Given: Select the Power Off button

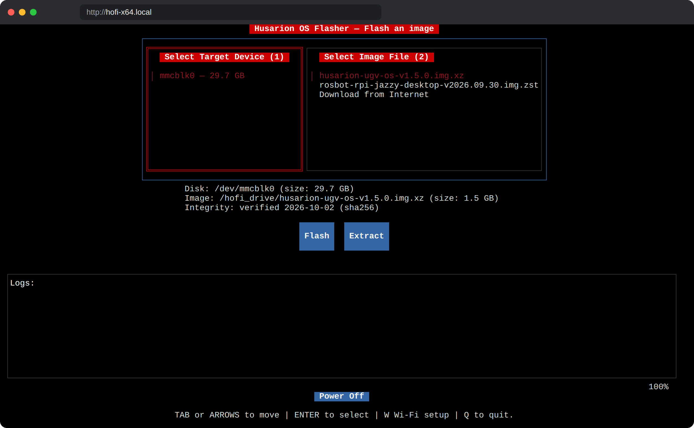Looking at the screenshot, I should tap(341, 396).
